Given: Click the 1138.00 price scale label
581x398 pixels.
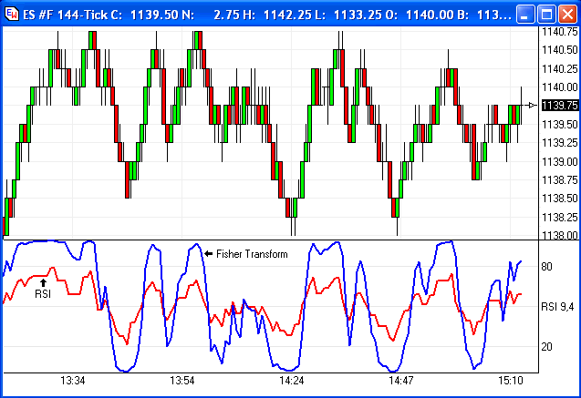Looking at the screenshot, I should click(558, 235).
